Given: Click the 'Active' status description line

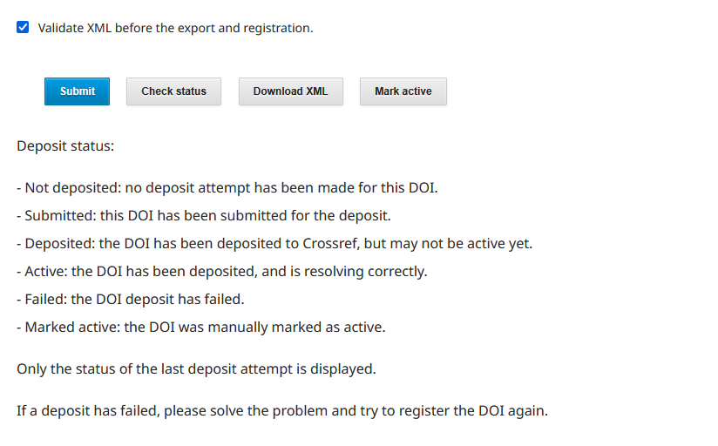Looking at the screenshot, I should [222, 271].
